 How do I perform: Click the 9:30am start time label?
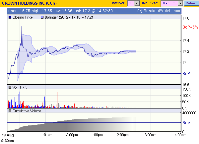[8, 141]
